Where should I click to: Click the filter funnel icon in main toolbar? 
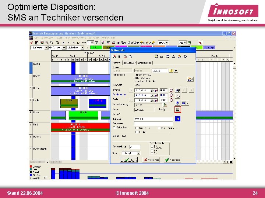pyautogui.click(x=97, y=43)
